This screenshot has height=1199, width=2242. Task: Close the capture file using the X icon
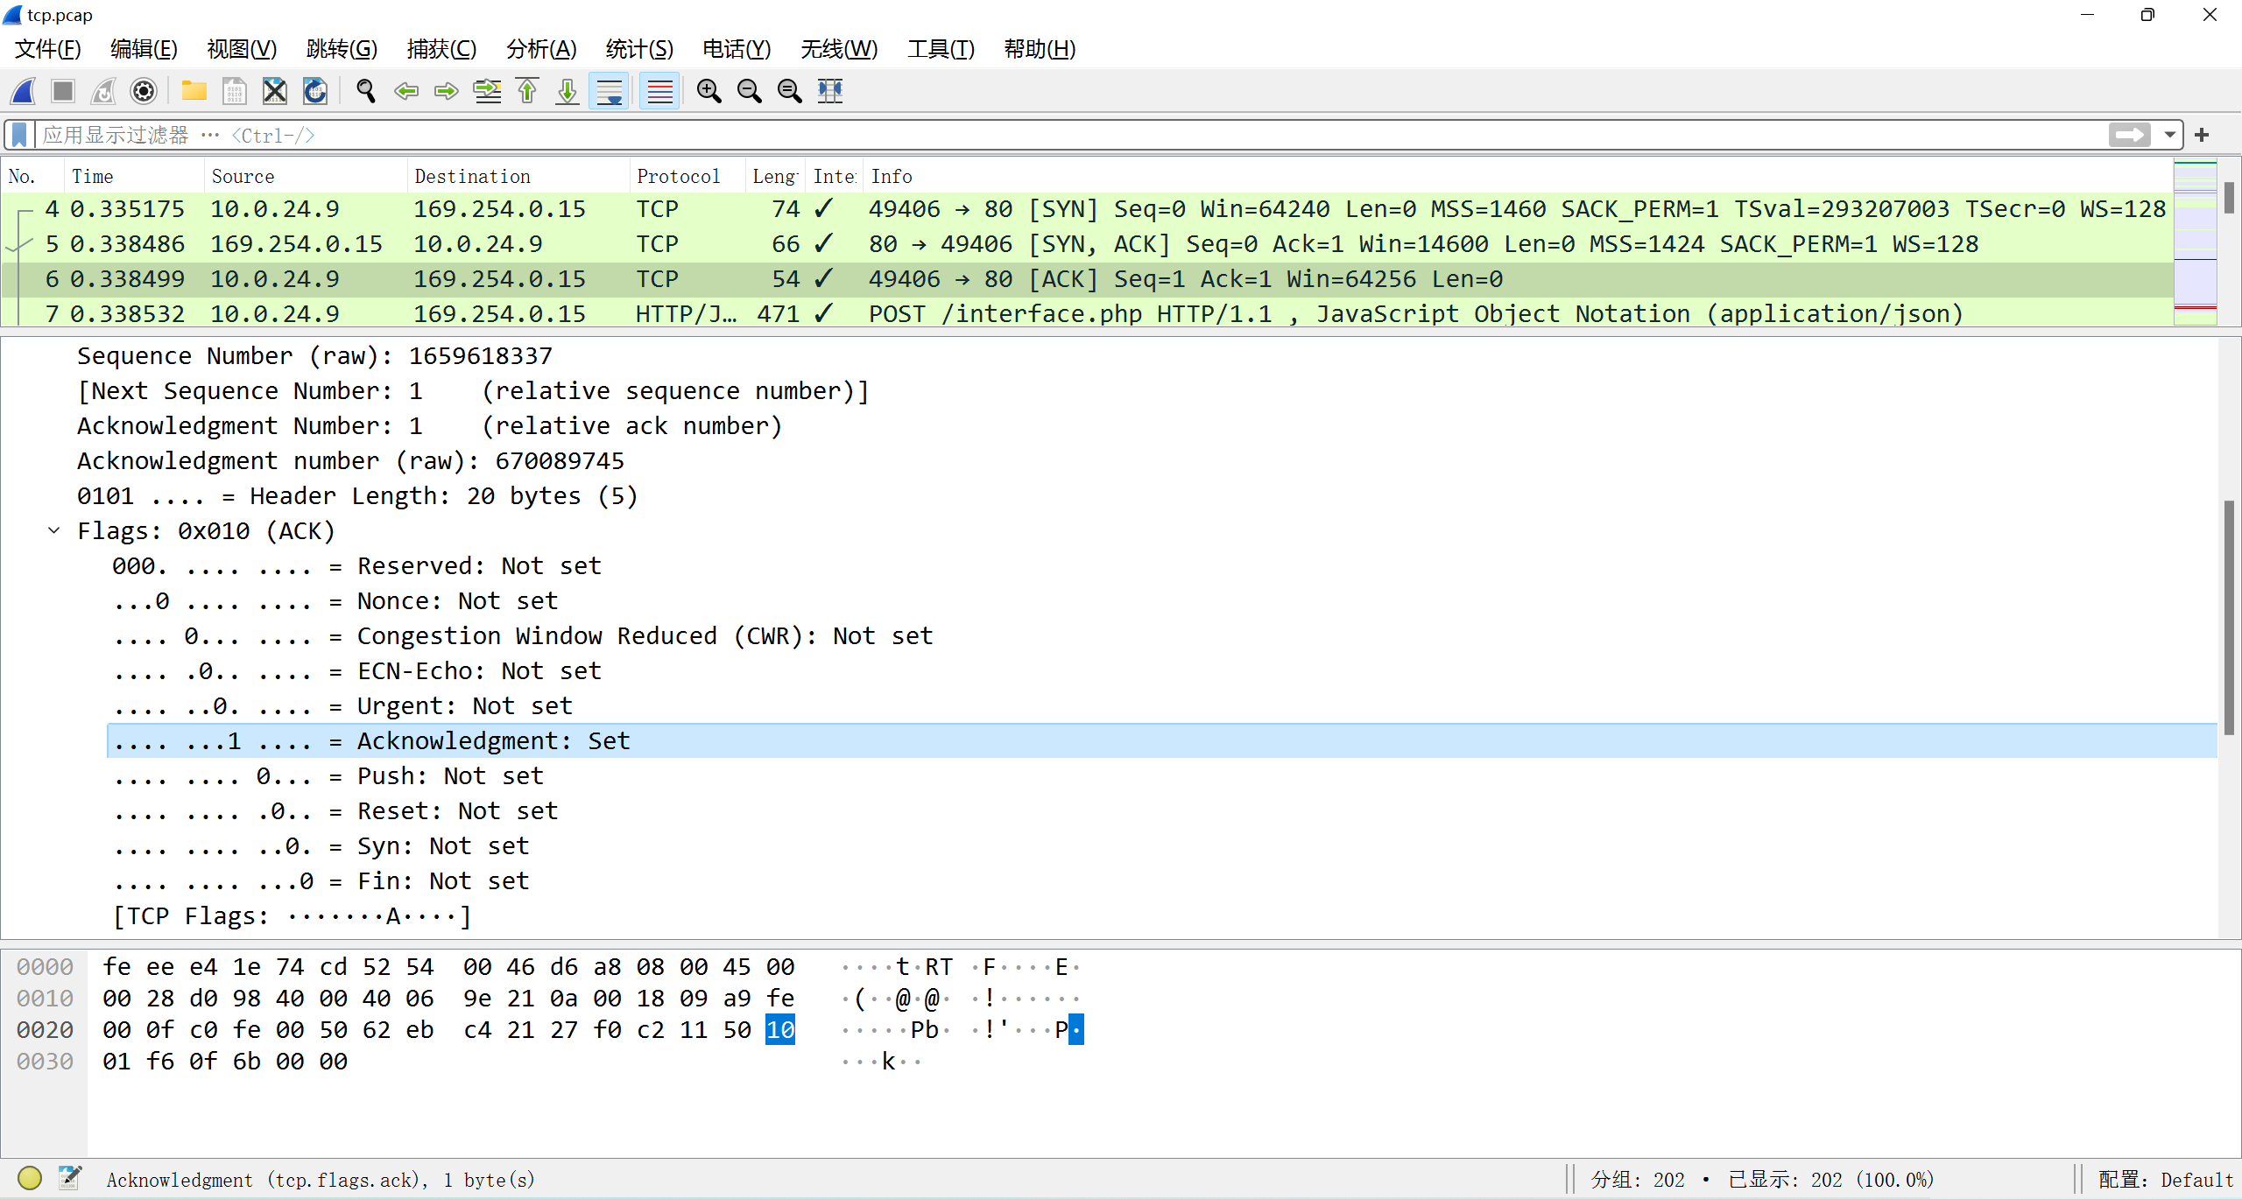click(x=275, y=91)
